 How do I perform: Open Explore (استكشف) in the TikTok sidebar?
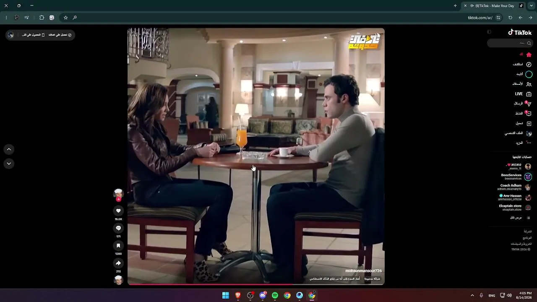[522, 65]
